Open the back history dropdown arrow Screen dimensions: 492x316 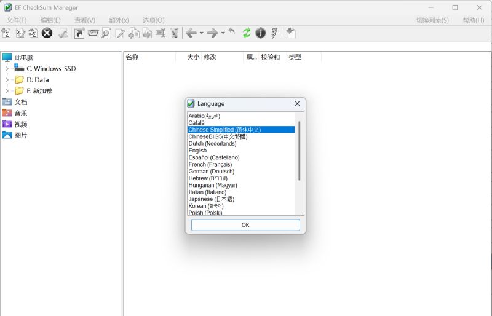(202, 33)
